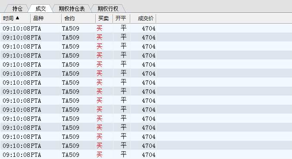The width and height of the screenshot is (292, 159).
Task: Click the empty header area right of 成交价
Action: pyautogui.click(x=224, y=18)
